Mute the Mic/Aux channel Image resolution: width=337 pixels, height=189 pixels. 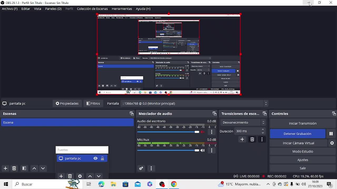pyautogui.click(x=202, y=150)
